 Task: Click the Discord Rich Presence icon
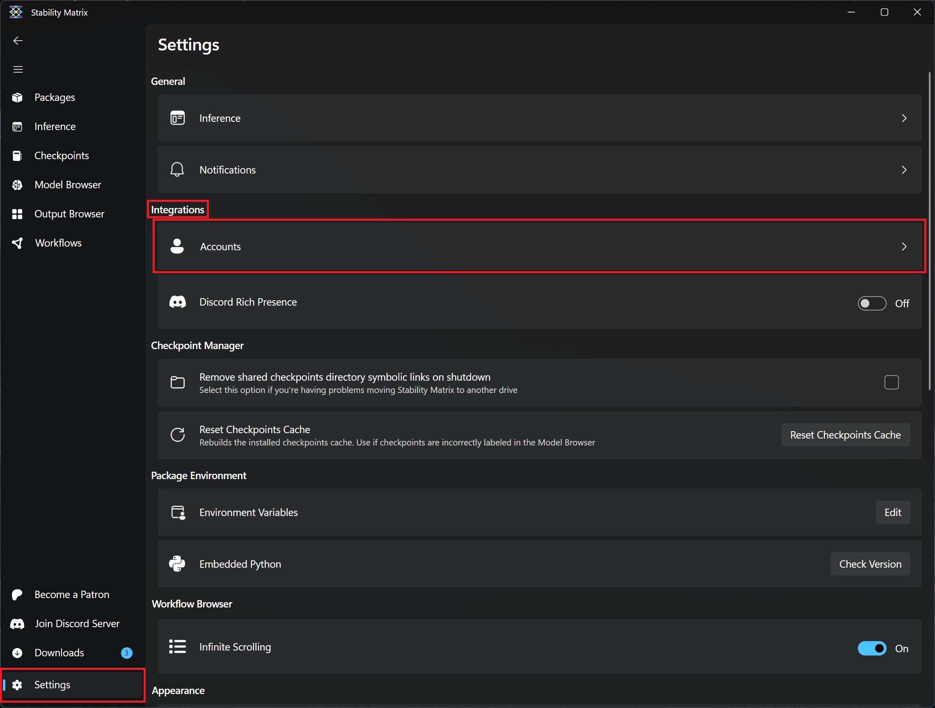[178, 302]
